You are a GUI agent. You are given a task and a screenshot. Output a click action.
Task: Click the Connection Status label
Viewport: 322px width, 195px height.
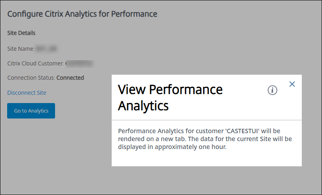click(31, 78)
